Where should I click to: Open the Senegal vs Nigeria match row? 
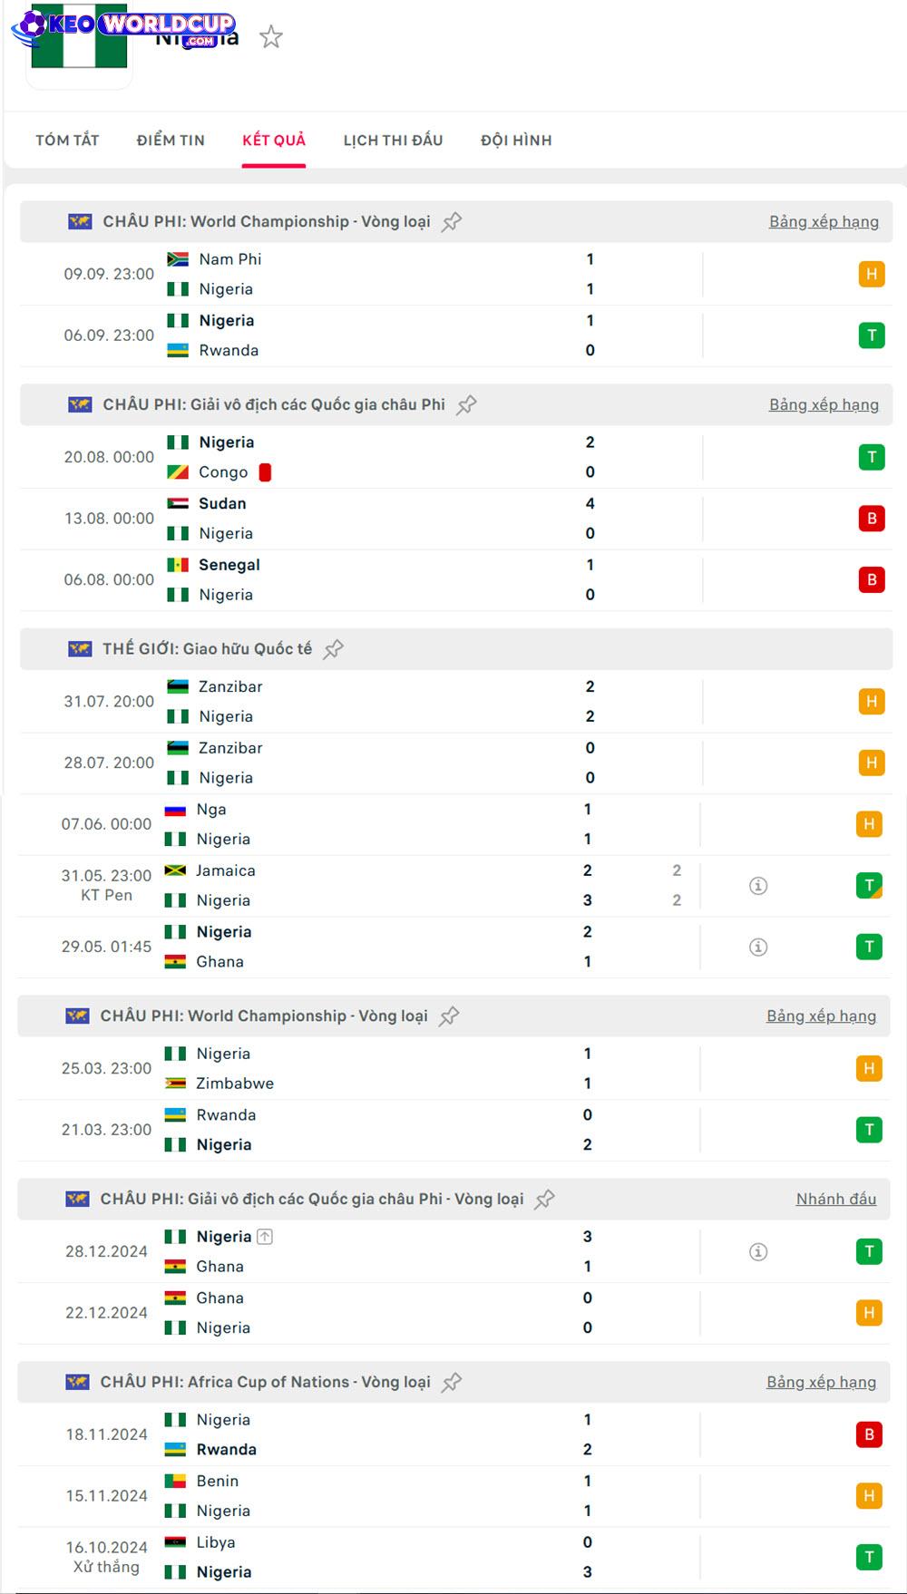click(x=363, y=580)
